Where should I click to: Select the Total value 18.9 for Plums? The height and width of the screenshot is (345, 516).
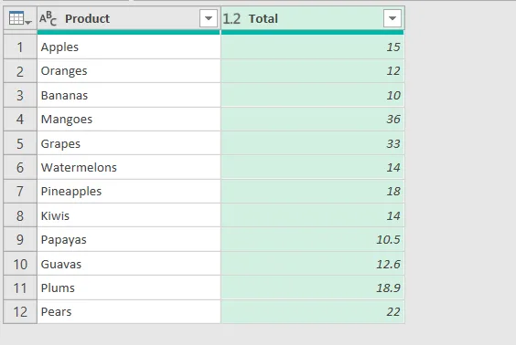tap(313, 287)
